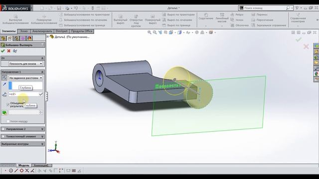Click the green draft on/off icon

(4, 113)
